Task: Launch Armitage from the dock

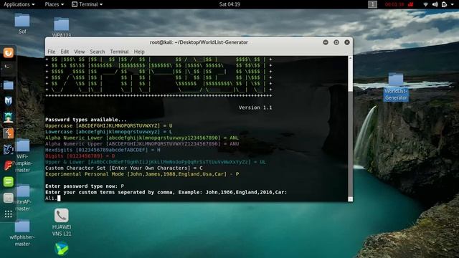Action: pyautogui.click(x=8, y=117)
